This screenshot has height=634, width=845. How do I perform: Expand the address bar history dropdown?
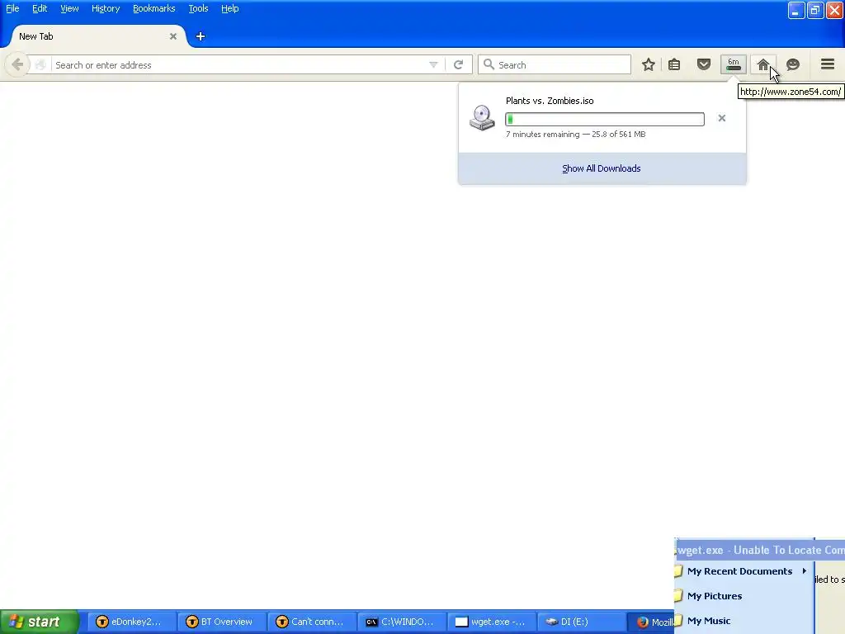coord(433,64)
